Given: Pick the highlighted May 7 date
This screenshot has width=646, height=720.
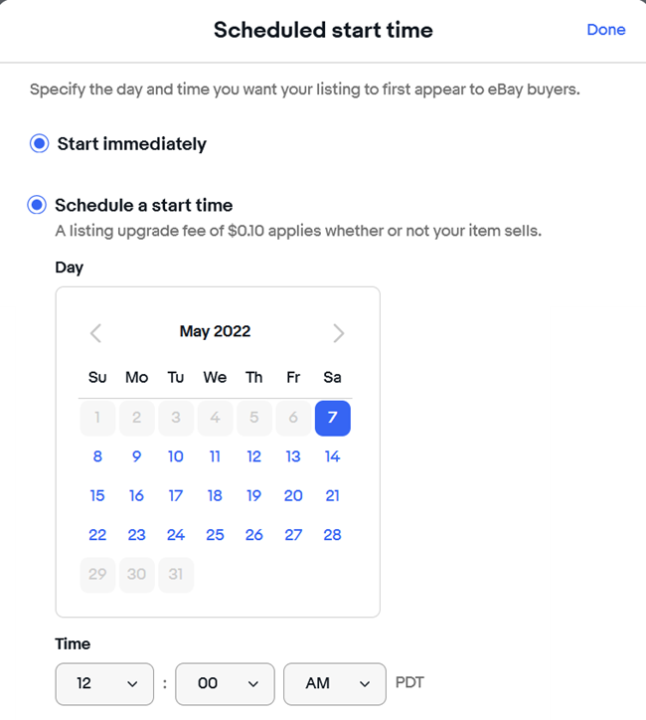Looking at the screenshot, I should 333,418.
